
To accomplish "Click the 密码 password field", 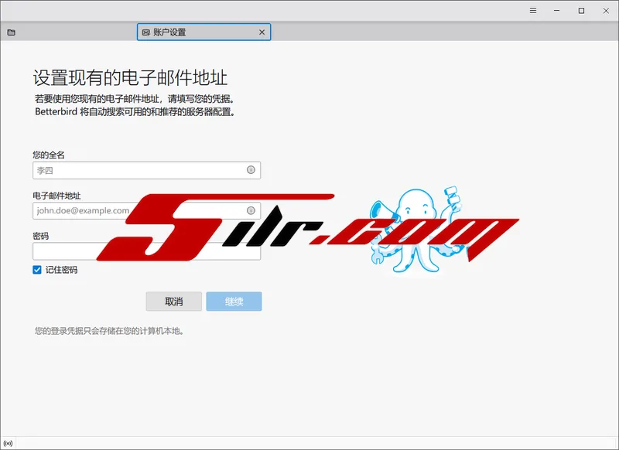I will coord(146,251).
